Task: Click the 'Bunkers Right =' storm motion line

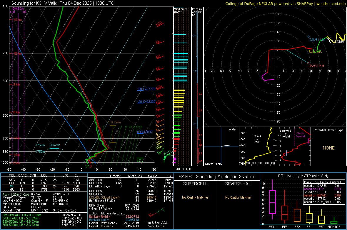Action: coord(114,217)
